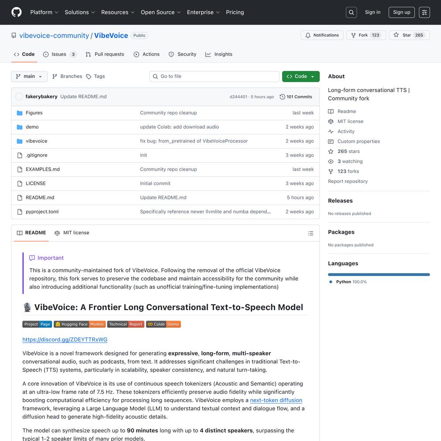Click the commit history clock icon
Image resolution: width=441 pixels, height=441 pixels.
point(282,97)
